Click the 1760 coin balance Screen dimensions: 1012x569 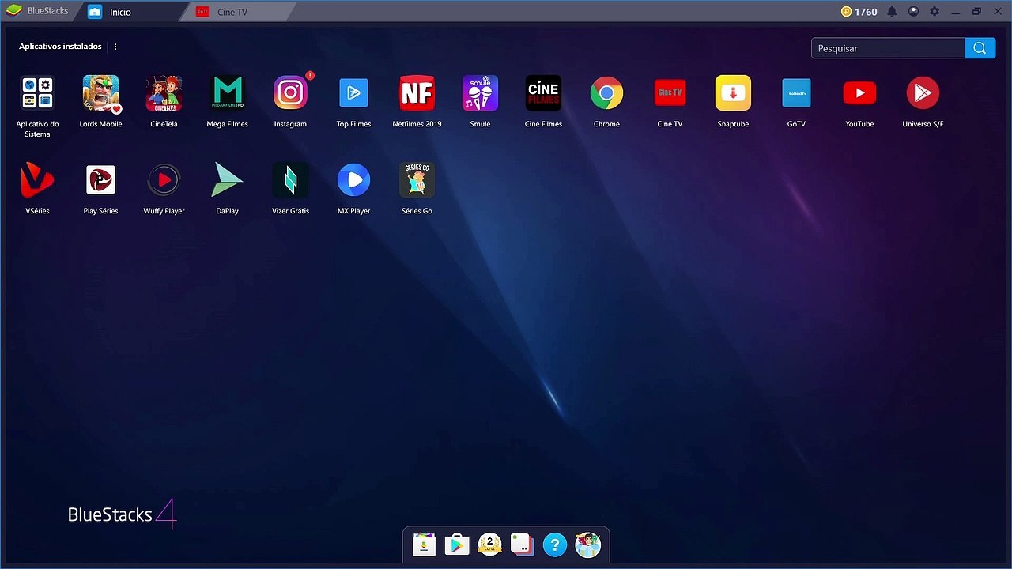(x=859, y=12)
